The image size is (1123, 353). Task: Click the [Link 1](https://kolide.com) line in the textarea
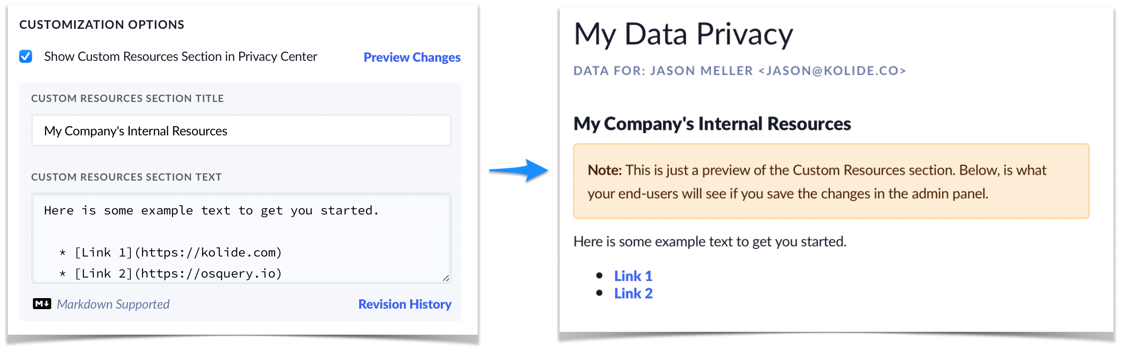(177, 252)
